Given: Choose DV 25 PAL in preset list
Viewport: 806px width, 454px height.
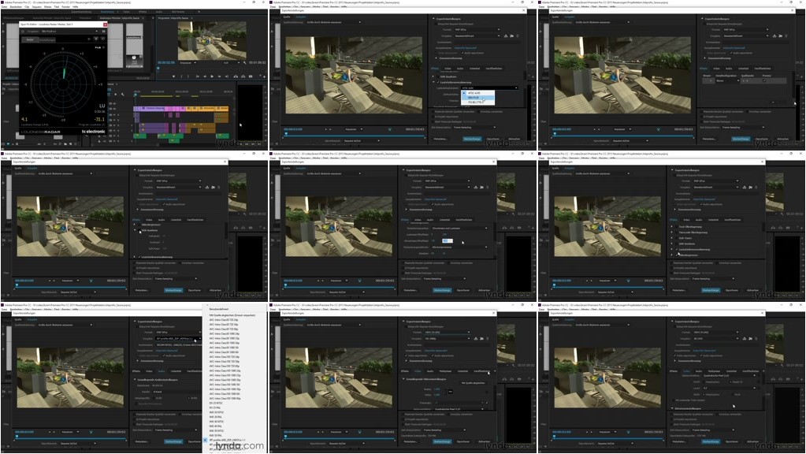Looking at the screenshot, I should (215, 407).
